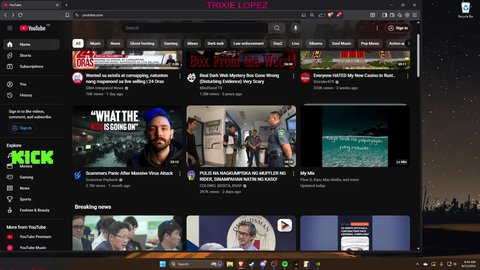Start voice search with the microphone

click(x=295, y=28)
